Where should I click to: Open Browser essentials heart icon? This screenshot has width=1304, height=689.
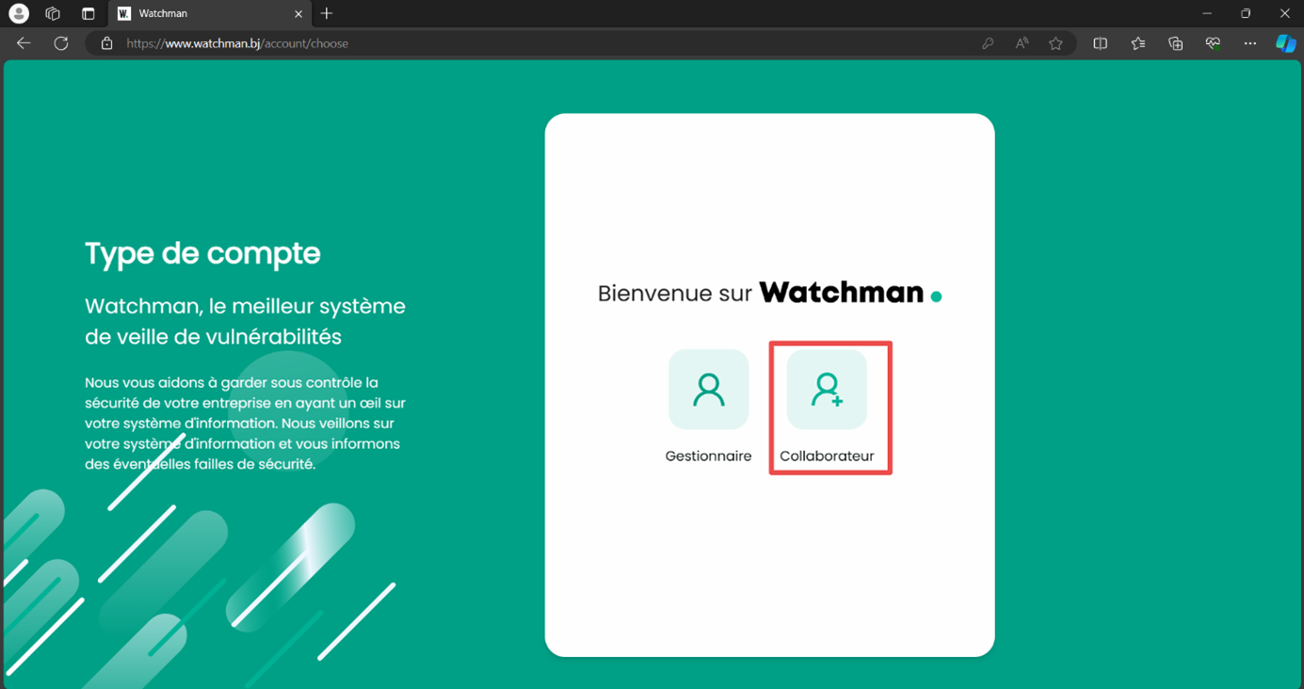[1213, 43]
